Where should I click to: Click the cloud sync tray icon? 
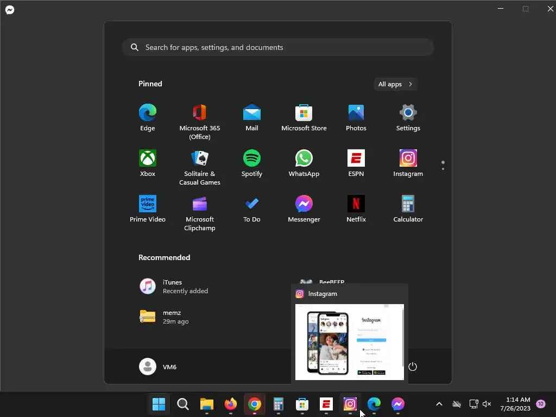(457, 404)
